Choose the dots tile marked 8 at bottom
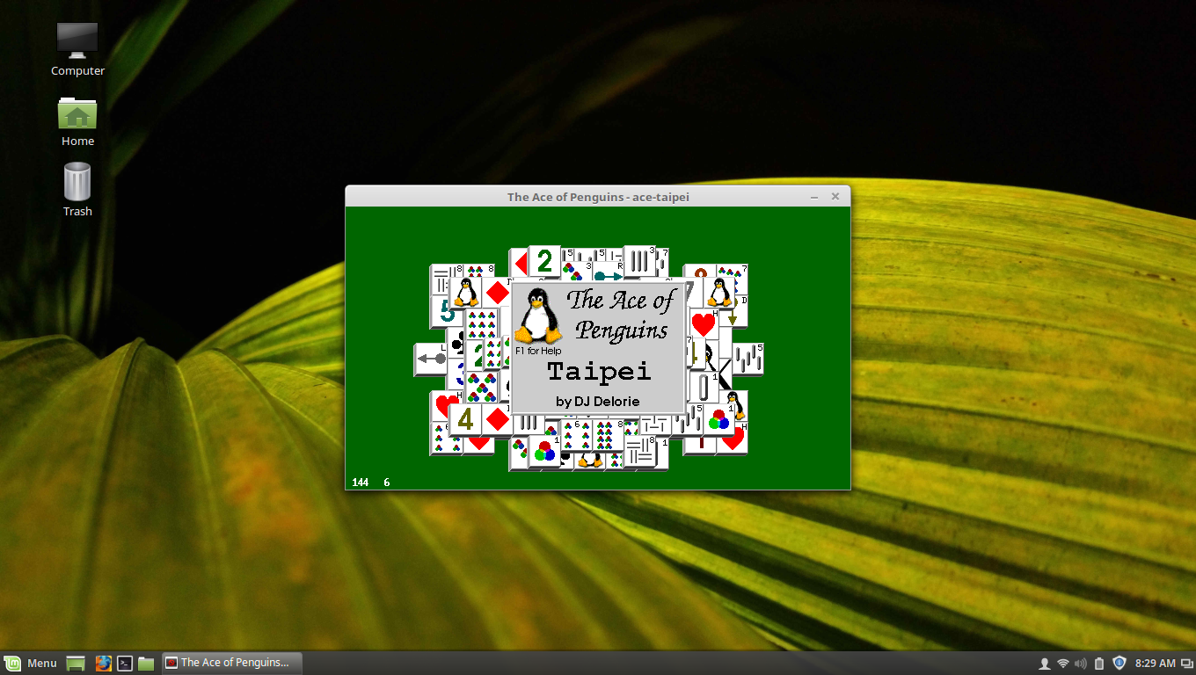The width and height of the screenshot is (1196, 675). click(x=609, y=435)
